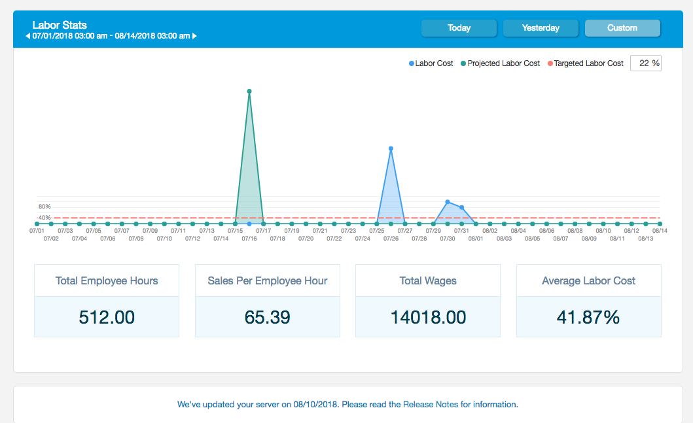Click the Total Employee Hours value 512.00
The width and height of the screenshot is (693, 423).
tap(107, 318)
